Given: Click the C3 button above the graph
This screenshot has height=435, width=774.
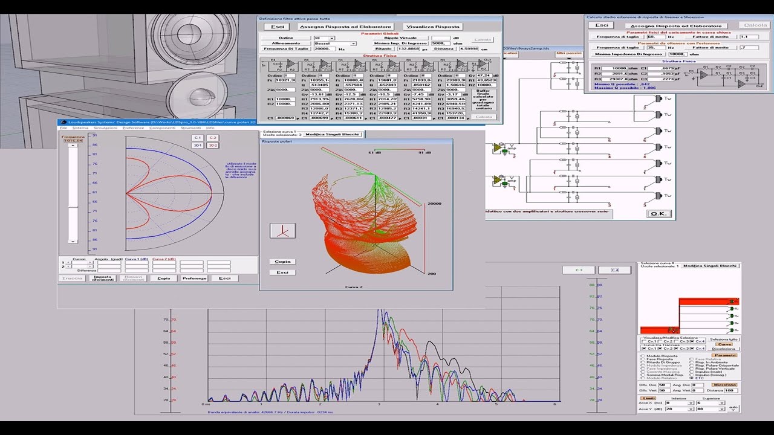Looking at the screenshot, I should pyautogui.click(x=579, y=270).
